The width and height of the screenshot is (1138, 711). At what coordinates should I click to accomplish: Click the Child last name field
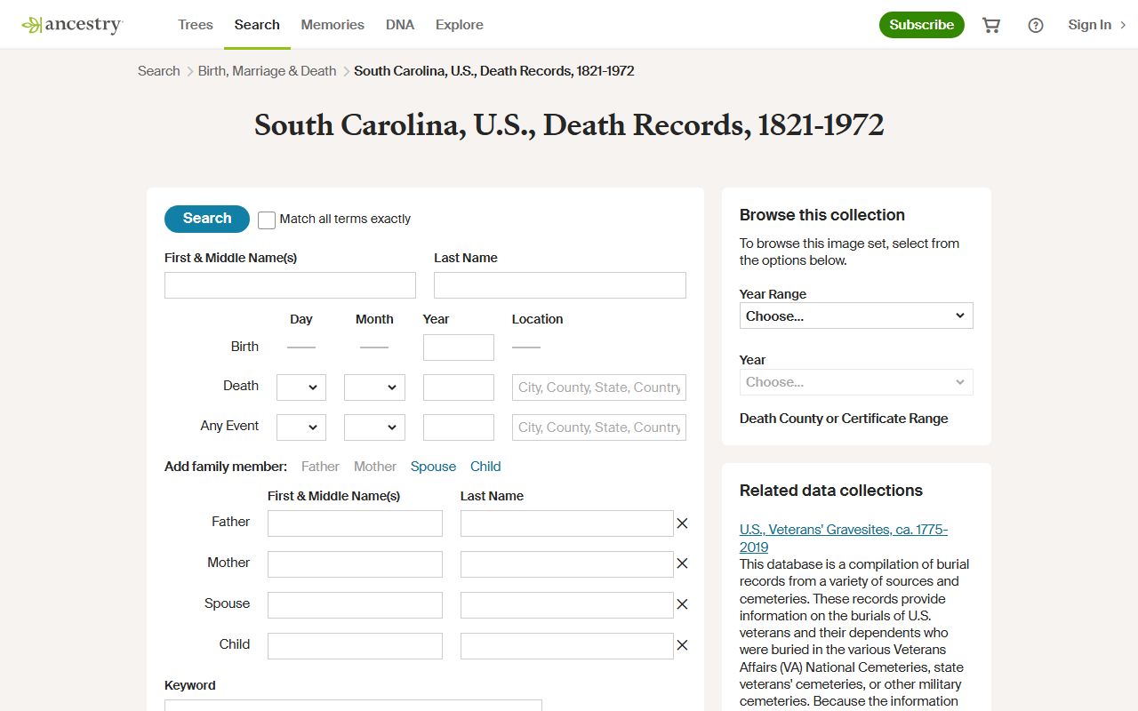click(567, 646)
